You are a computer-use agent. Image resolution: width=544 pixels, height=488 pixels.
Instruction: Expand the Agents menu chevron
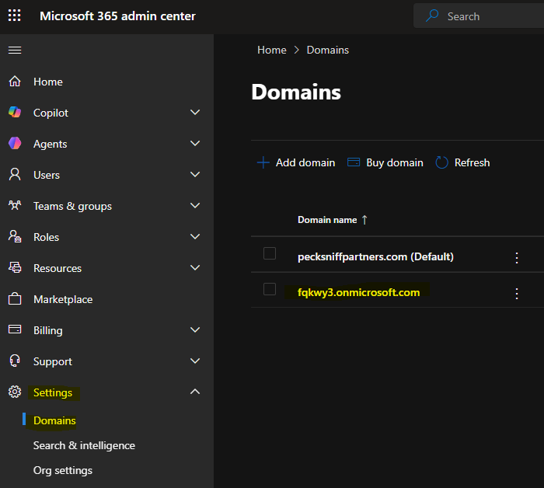pos(195,143)
